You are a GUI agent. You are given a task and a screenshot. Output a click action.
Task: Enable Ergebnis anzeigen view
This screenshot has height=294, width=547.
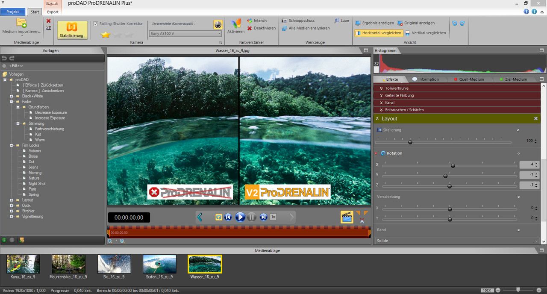point(374,23)
